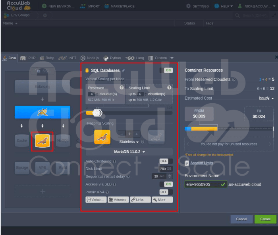Select the NoSQL node block

pyautogui.click(x=63, y=140)
